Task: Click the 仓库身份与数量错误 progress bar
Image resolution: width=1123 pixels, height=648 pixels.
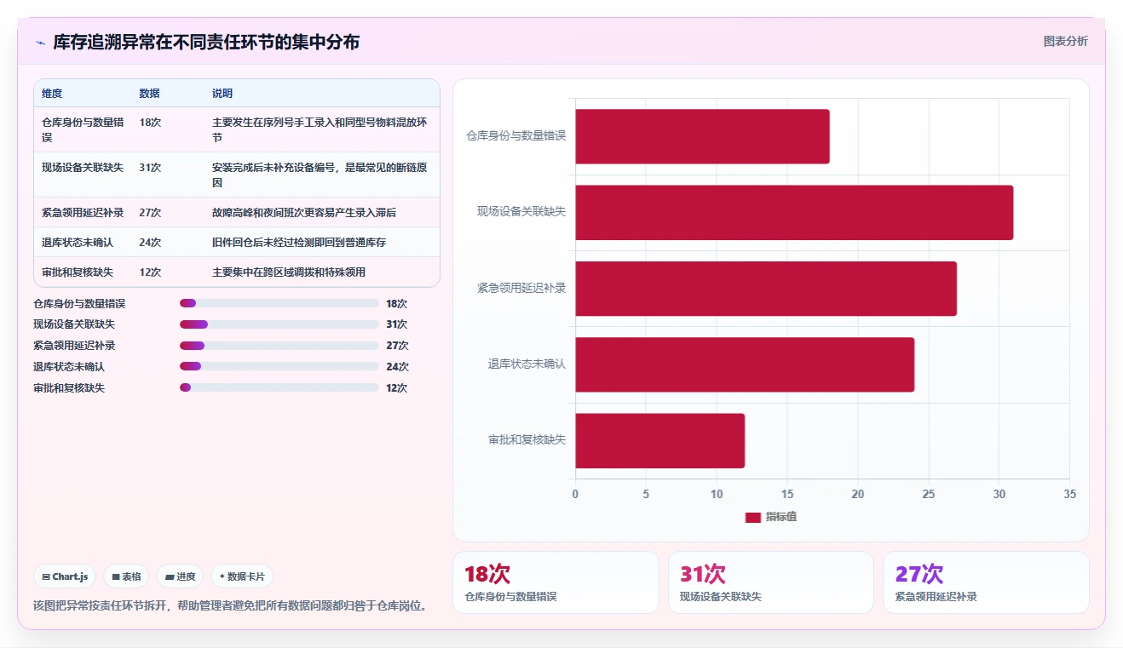Action: point(279,303)
